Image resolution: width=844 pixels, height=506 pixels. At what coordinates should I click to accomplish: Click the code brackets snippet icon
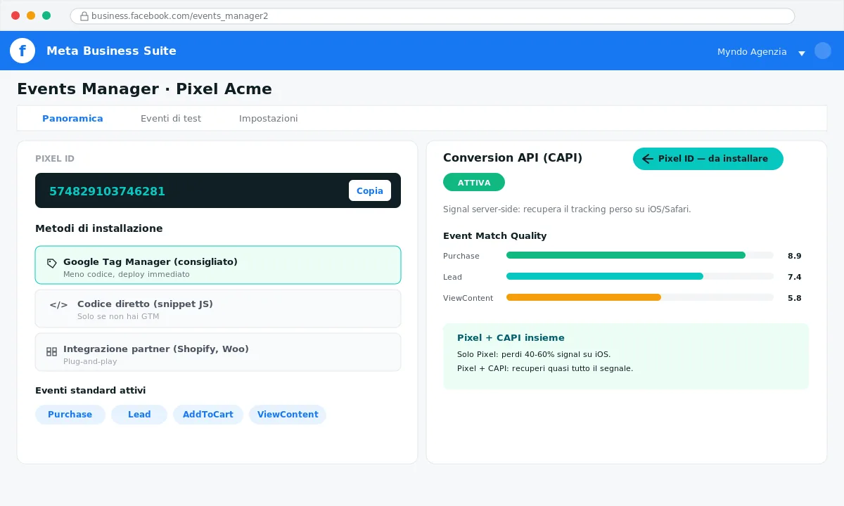click(58, 304)
